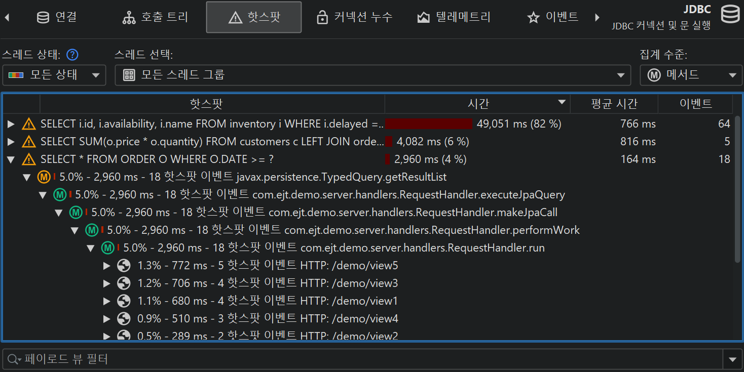
Task: Open the payload view filter history dropdown
Action: tap(732, 359)
